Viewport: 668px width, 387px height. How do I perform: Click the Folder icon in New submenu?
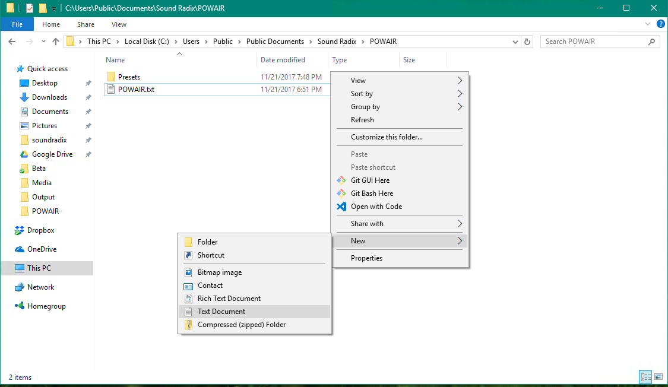(188, 242)
